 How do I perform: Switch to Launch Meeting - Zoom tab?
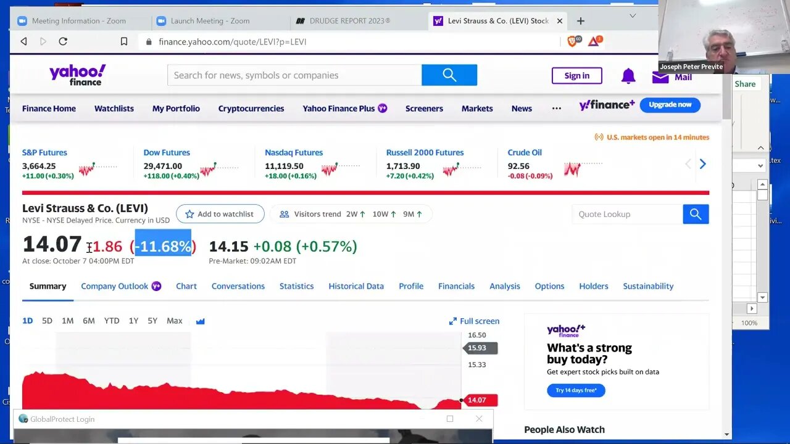tap(210, 21)
